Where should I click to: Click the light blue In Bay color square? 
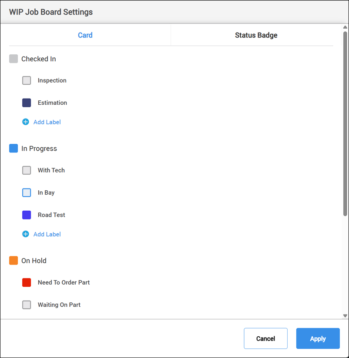[27, 192]
